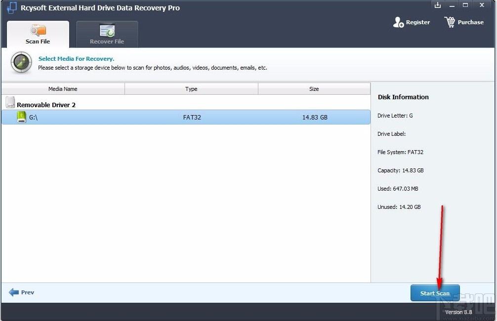
Task: Click the Drive Letter: G text
Action: pos(395,116)
